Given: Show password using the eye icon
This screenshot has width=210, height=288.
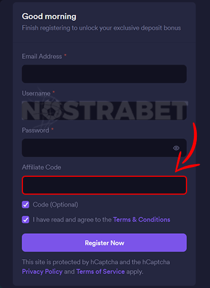Looking at the screenshot, I should [176, 148].
